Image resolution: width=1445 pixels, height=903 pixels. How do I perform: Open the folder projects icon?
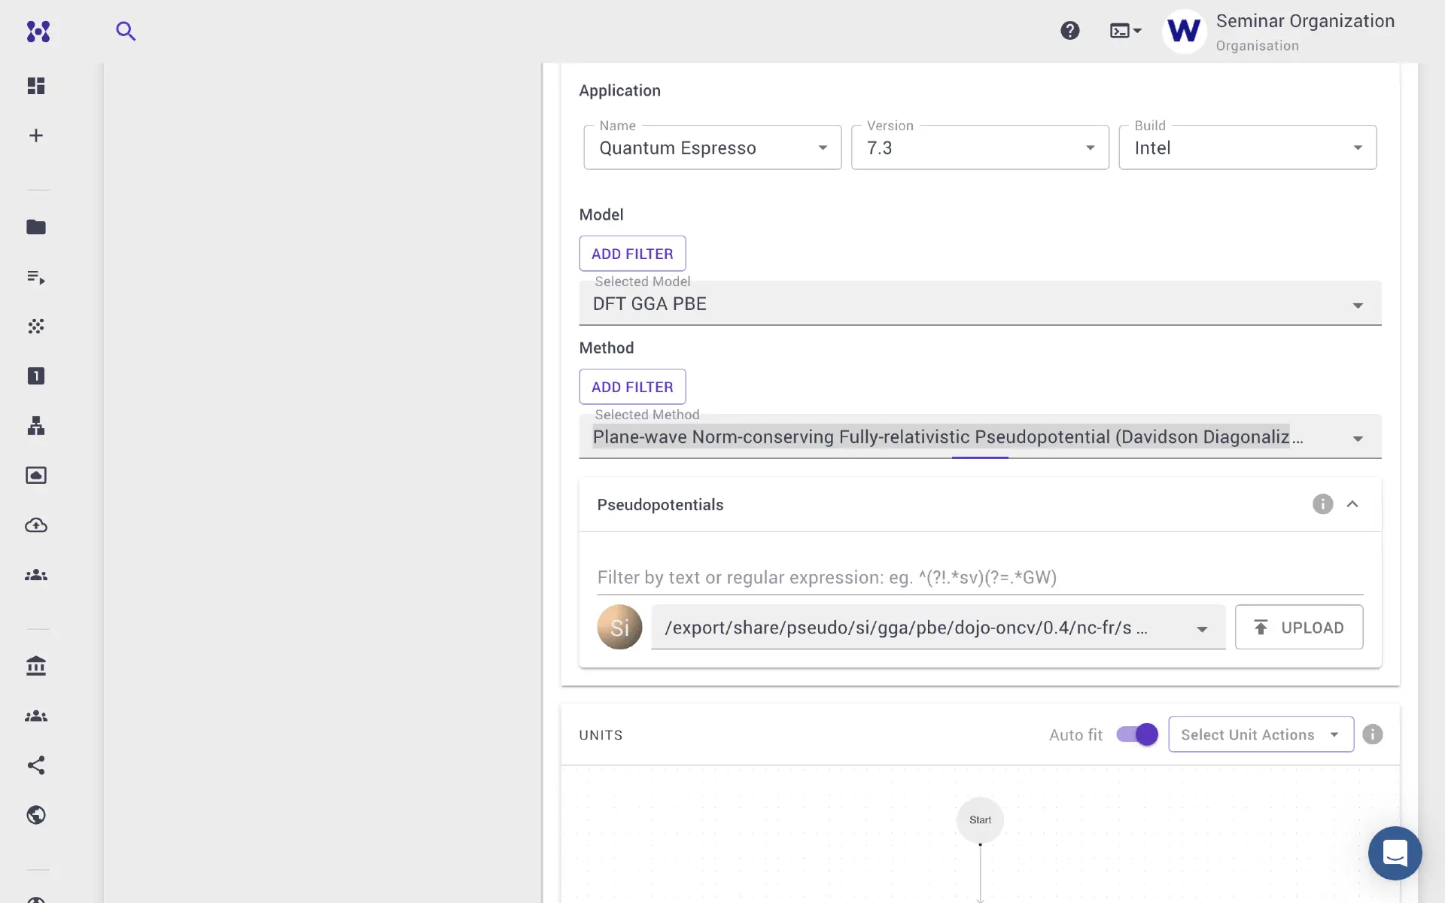36,227
